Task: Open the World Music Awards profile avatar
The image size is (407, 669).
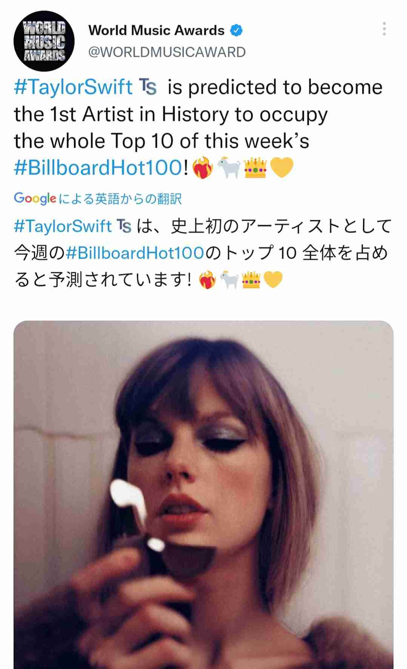Action: pos(44,41)
